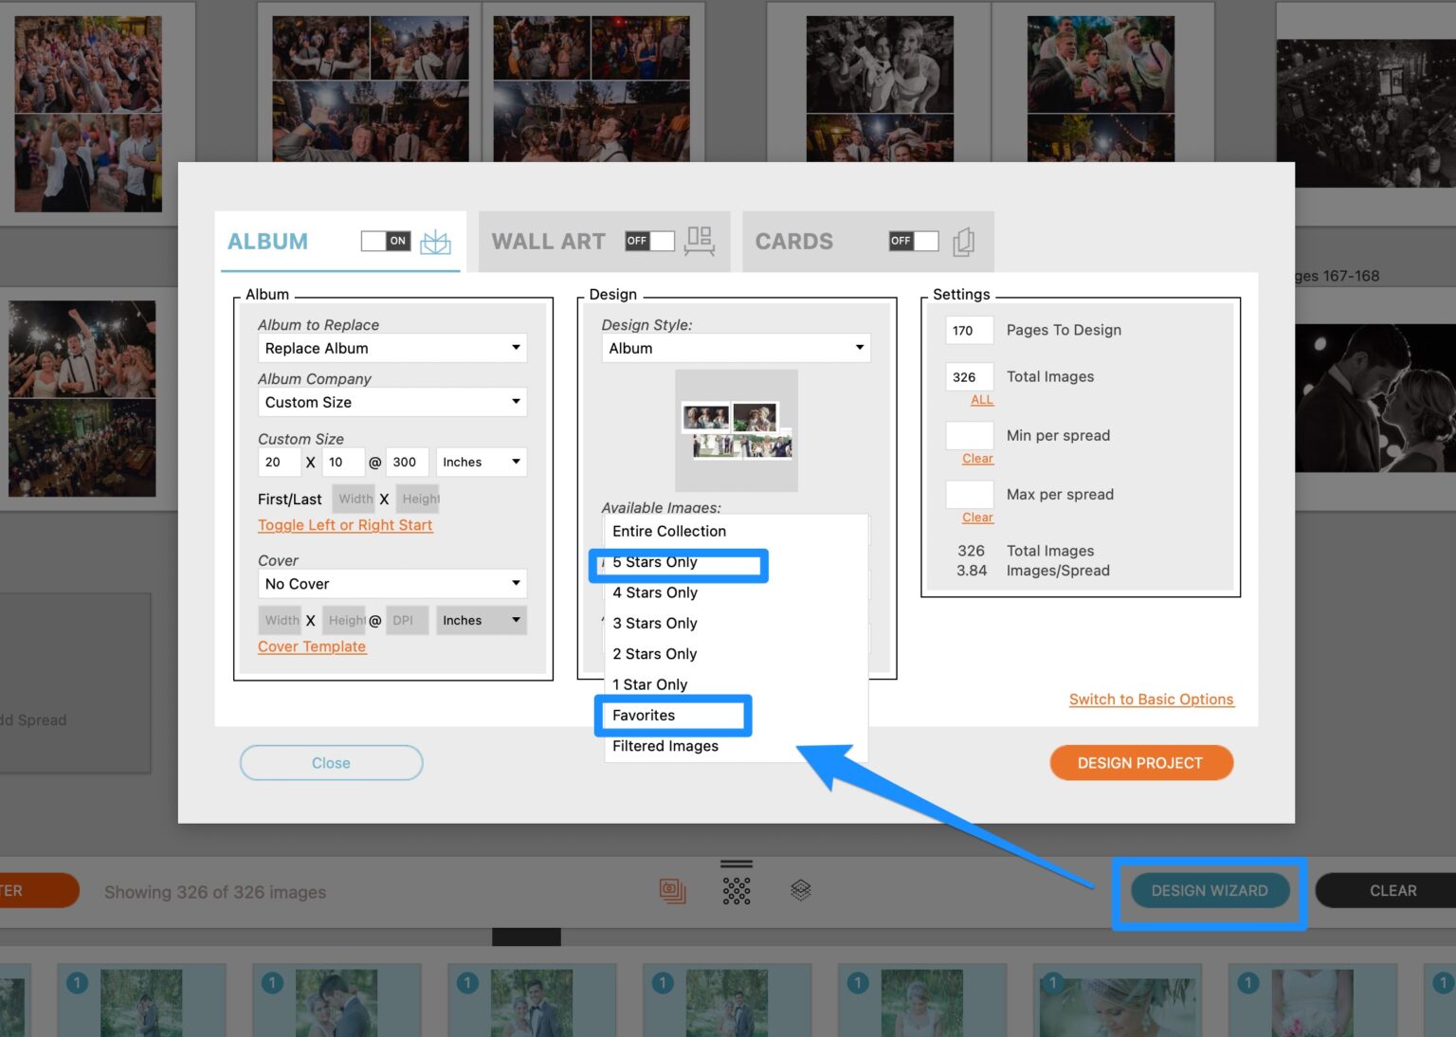Turn on the Cards toggle
This screenshot has height=1037, width=1456.
(912, 241)
